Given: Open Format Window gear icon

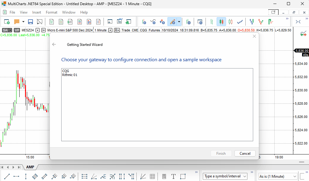Looking at the screenshot, I should click(200, 22).
